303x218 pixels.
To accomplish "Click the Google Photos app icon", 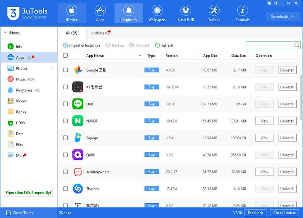I will 78,70.
